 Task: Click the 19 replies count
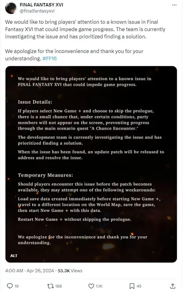pos(16,286)
